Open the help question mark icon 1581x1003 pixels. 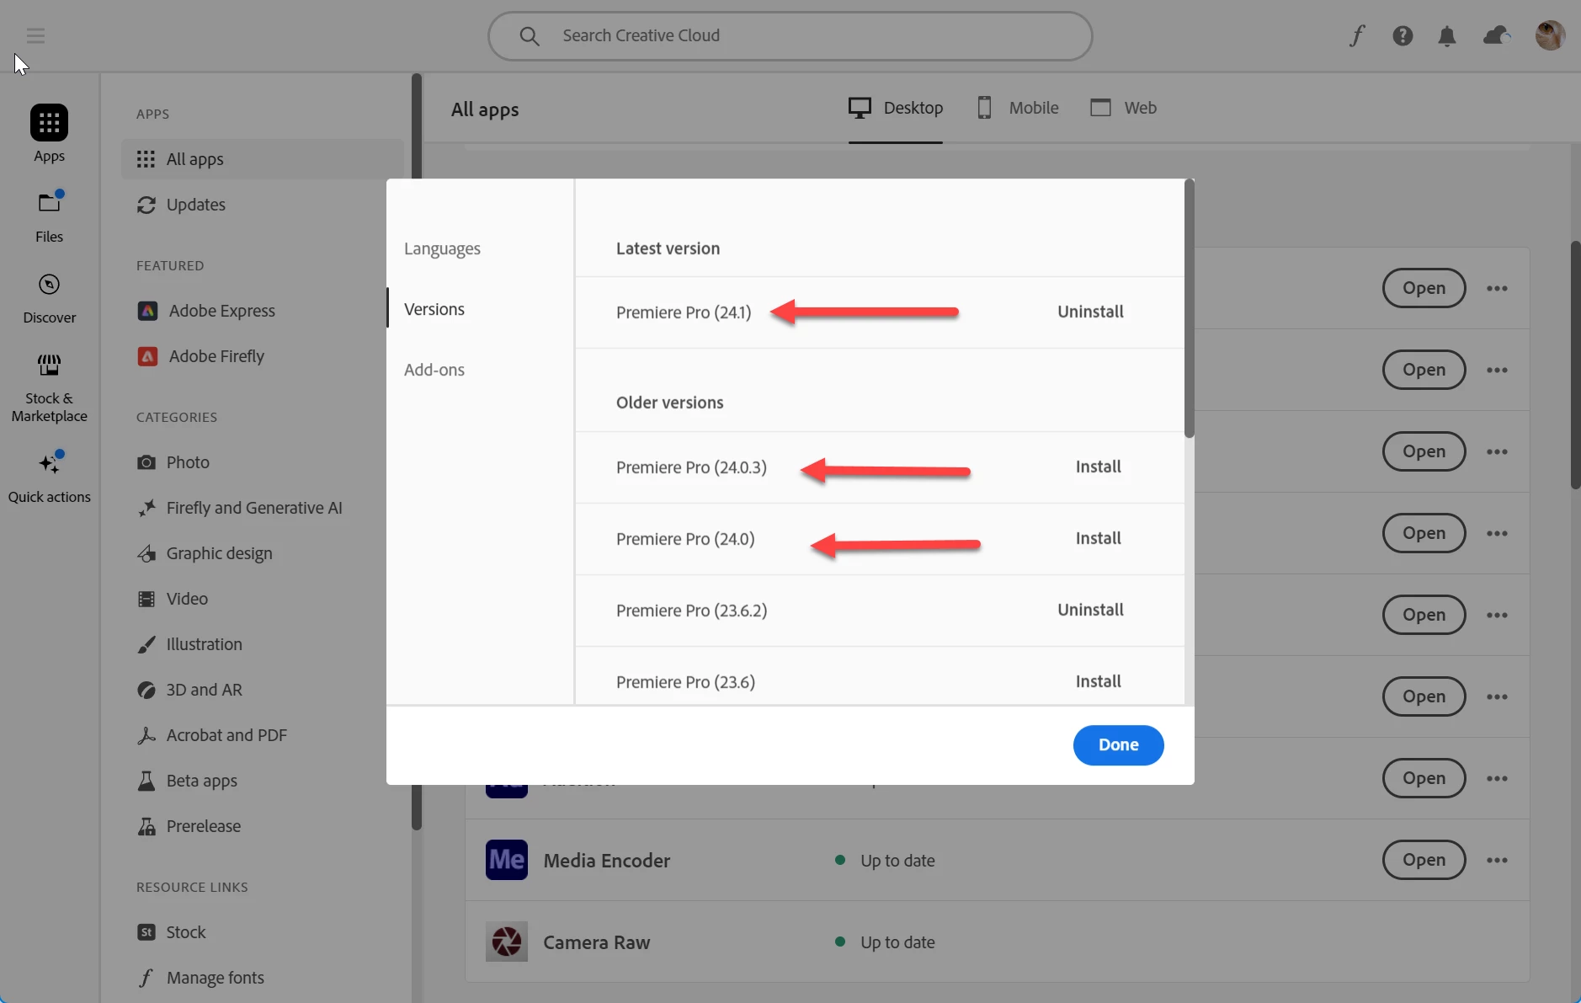(x=1403, y=35)
